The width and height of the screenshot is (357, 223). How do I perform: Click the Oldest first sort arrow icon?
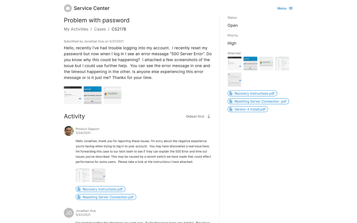tap(209, 116)
